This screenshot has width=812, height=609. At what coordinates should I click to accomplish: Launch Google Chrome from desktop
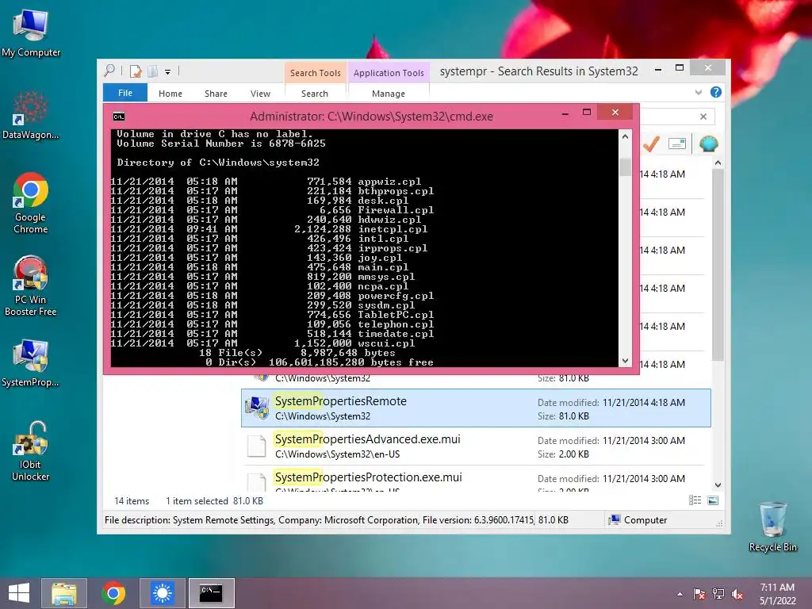point(30,203)
